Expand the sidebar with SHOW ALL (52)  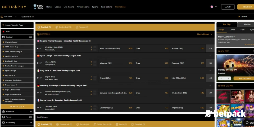[17, 106]
